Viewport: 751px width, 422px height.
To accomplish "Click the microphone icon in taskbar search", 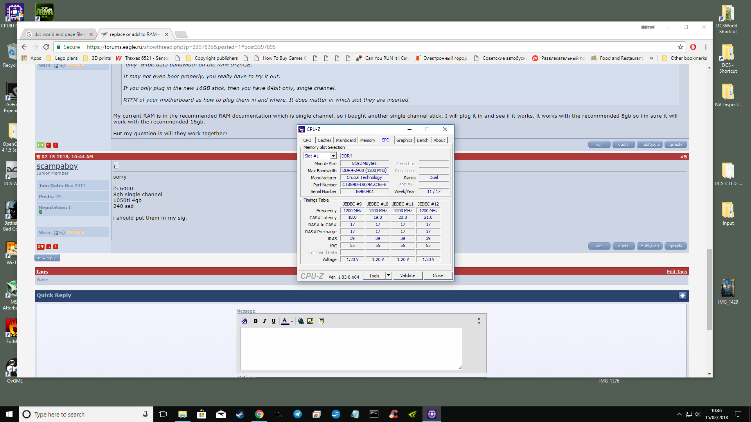I will (145, 414).
